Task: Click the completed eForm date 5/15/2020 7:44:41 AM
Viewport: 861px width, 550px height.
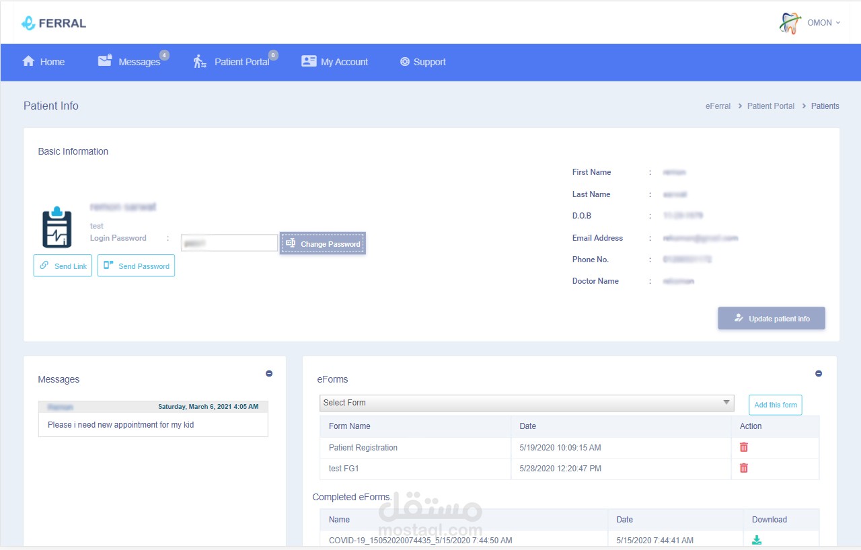Action: coord(654,541)
